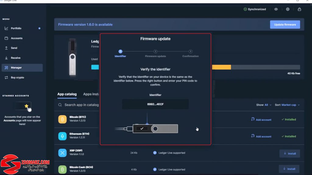Switch to the Apps installed tab
This screenshot has height=175, width=312.
point(91,94)
